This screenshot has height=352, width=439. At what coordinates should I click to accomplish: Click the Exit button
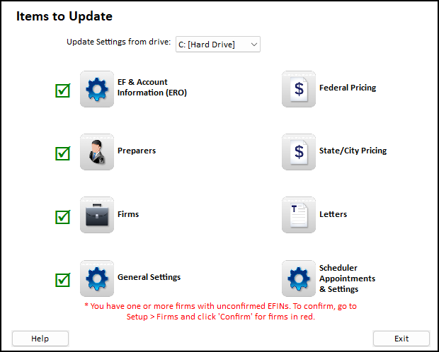click(x=401, y=339)
